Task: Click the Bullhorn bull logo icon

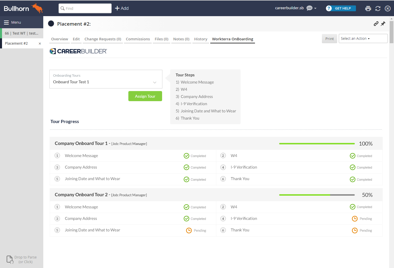Action: [x=37, y=8]
